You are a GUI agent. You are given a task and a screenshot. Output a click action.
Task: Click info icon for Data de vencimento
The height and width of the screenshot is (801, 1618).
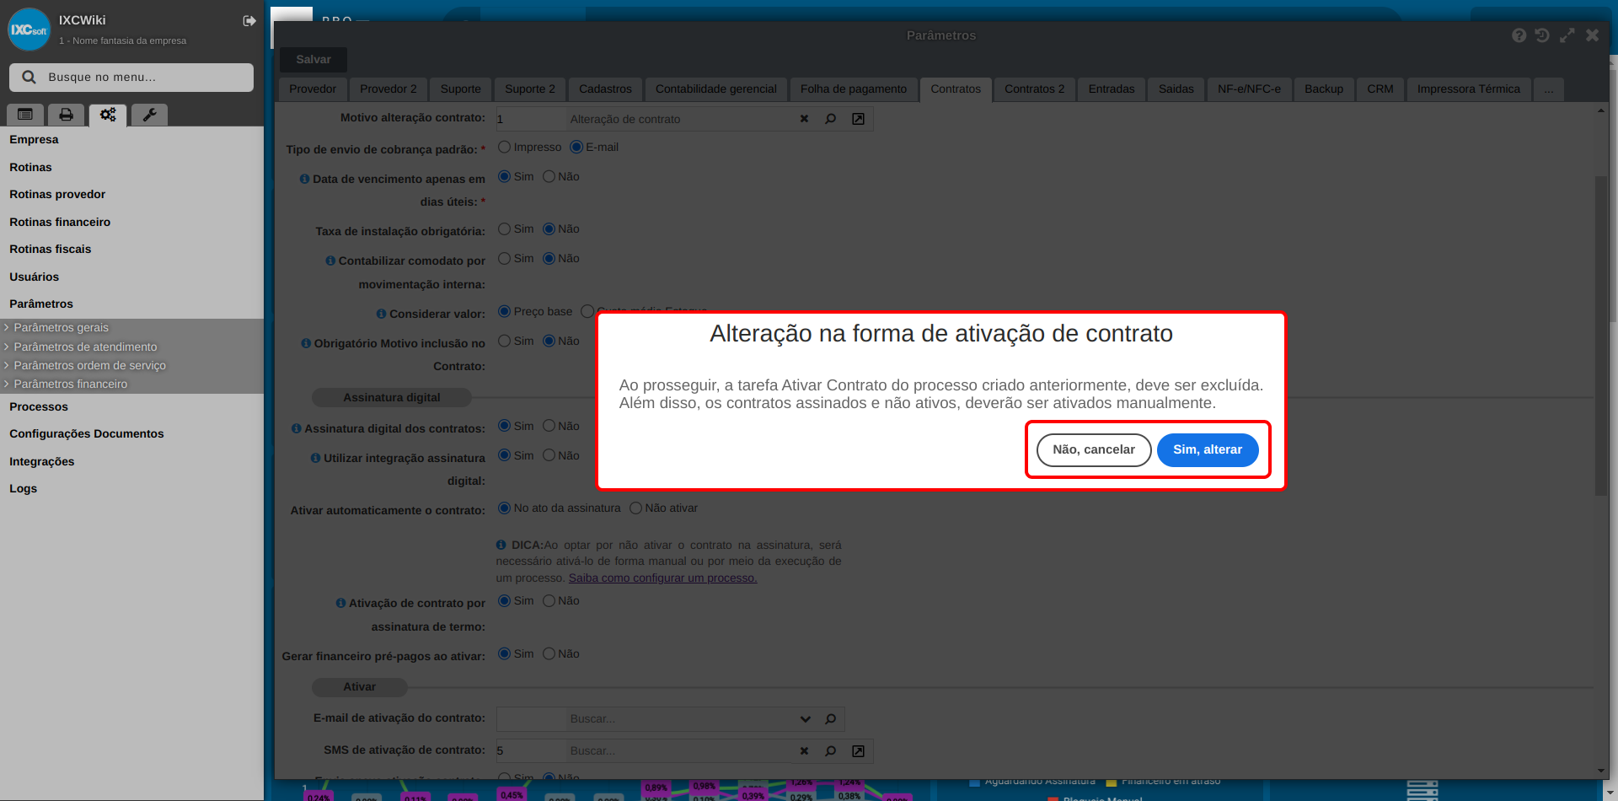pos(304,179)
